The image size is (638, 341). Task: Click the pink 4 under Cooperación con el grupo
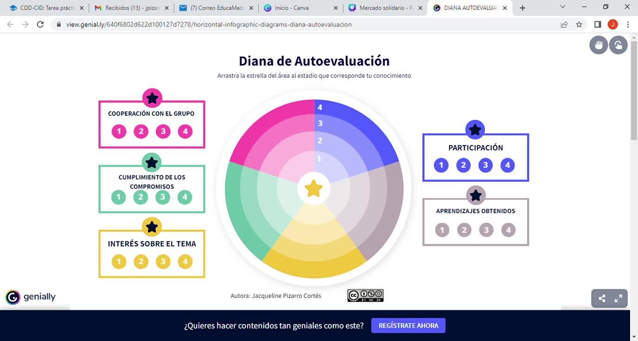tap(185, 131)
